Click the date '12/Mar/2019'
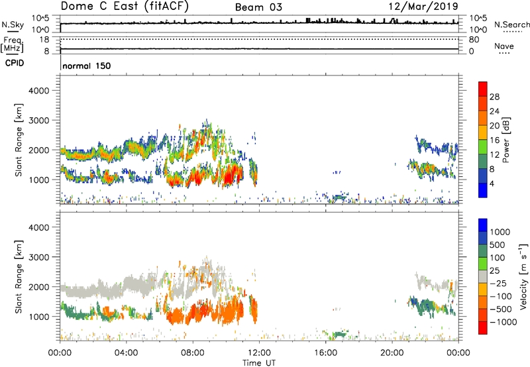This screenshot has width=530, height=367. click(x=423, y=6)
